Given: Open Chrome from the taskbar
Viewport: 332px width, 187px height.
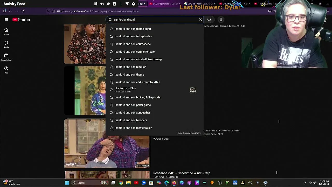Looking at the screenshot, I should pyautogui.click(x=121, y=183).
